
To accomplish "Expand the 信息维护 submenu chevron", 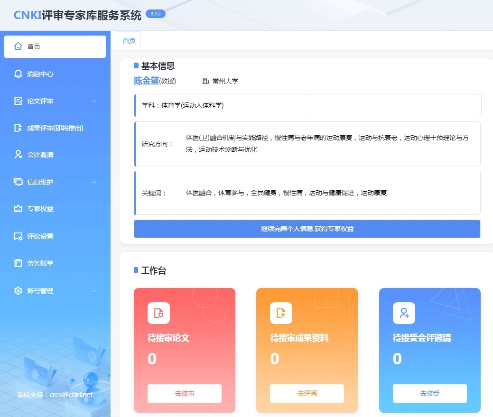I will (x=94, y=182).
